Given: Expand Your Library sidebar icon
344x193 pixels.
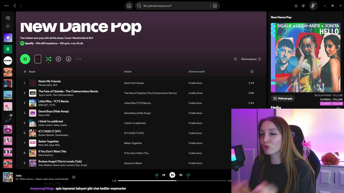Looking at the screenshot, I should tap(8, 18).
